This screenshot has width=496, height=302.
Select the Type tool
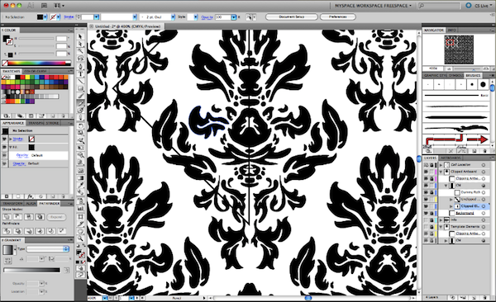point(81,74)
